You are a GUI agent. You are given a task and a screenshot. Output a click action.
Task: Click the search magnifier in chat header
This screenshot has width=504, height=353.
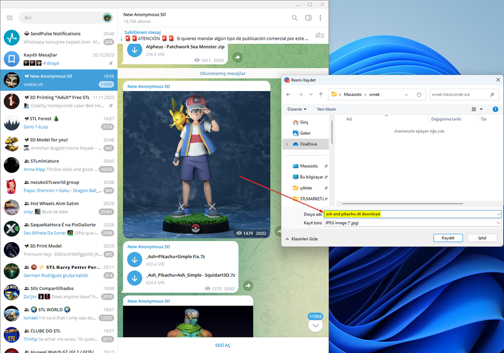(294, 18)
